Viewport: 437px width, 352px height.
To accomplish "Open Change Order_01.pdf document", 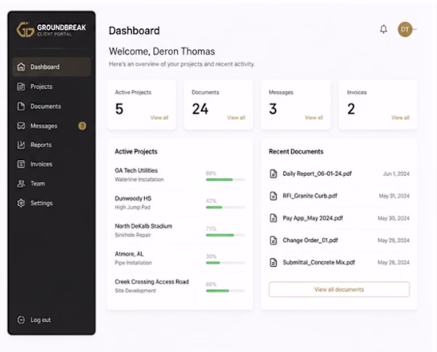I will click(x=310, y=240).
